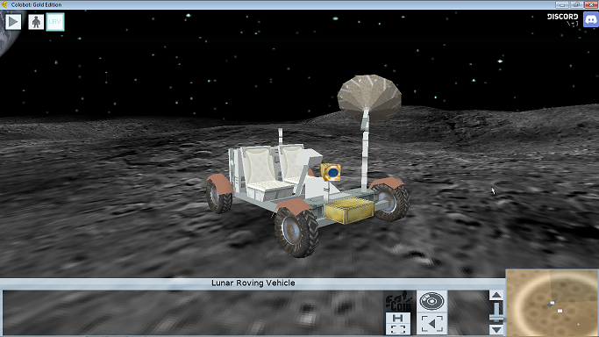599x337 pixels.
Task: Select the LRV vehicle shortcut icon
Action: coord(55,22)
